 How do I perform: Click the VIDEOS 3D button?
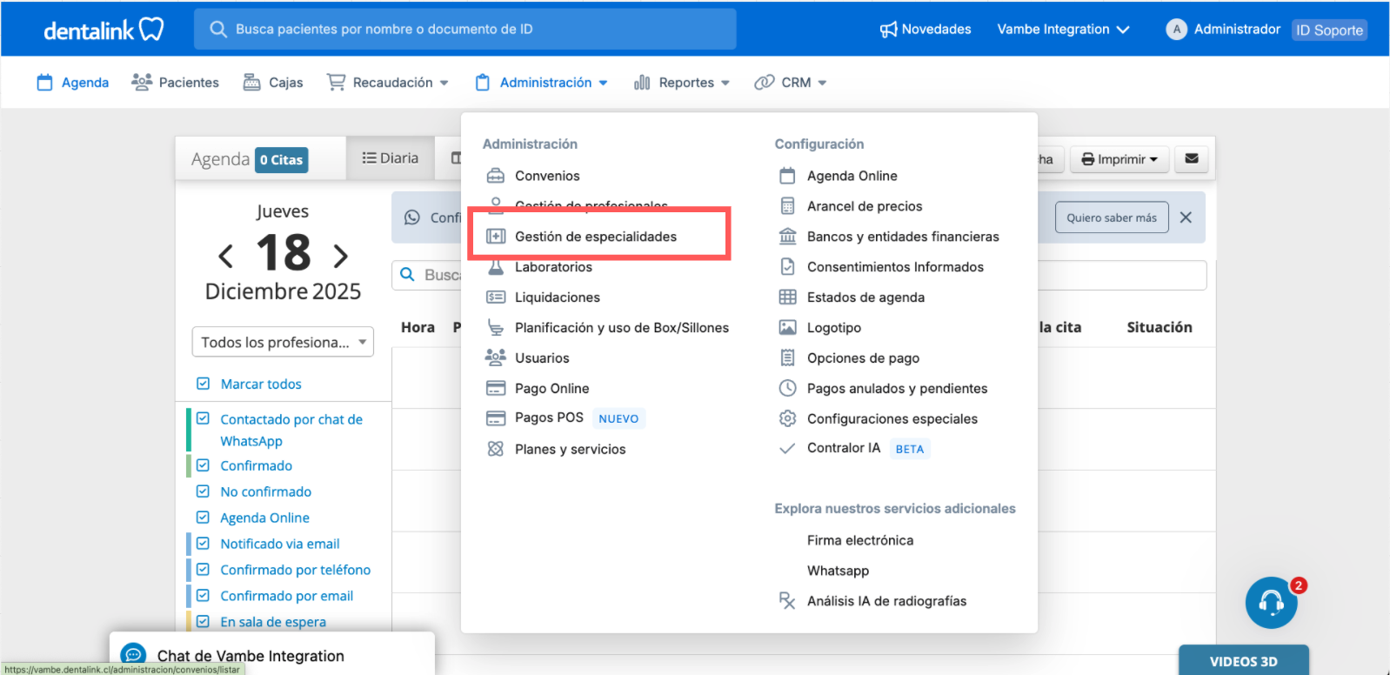(1243, 661)
